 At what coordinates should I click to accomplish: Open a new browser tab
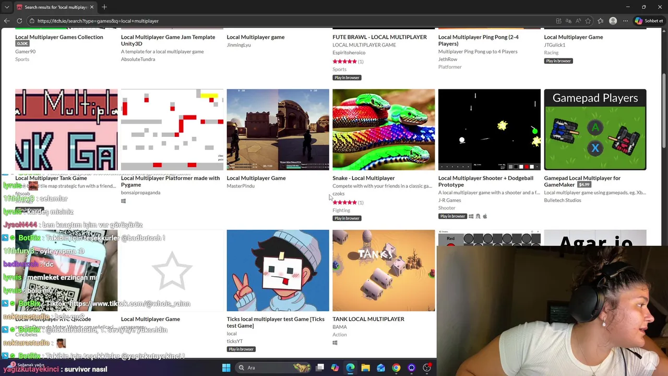pyautogui.click(x=104, y=7)
